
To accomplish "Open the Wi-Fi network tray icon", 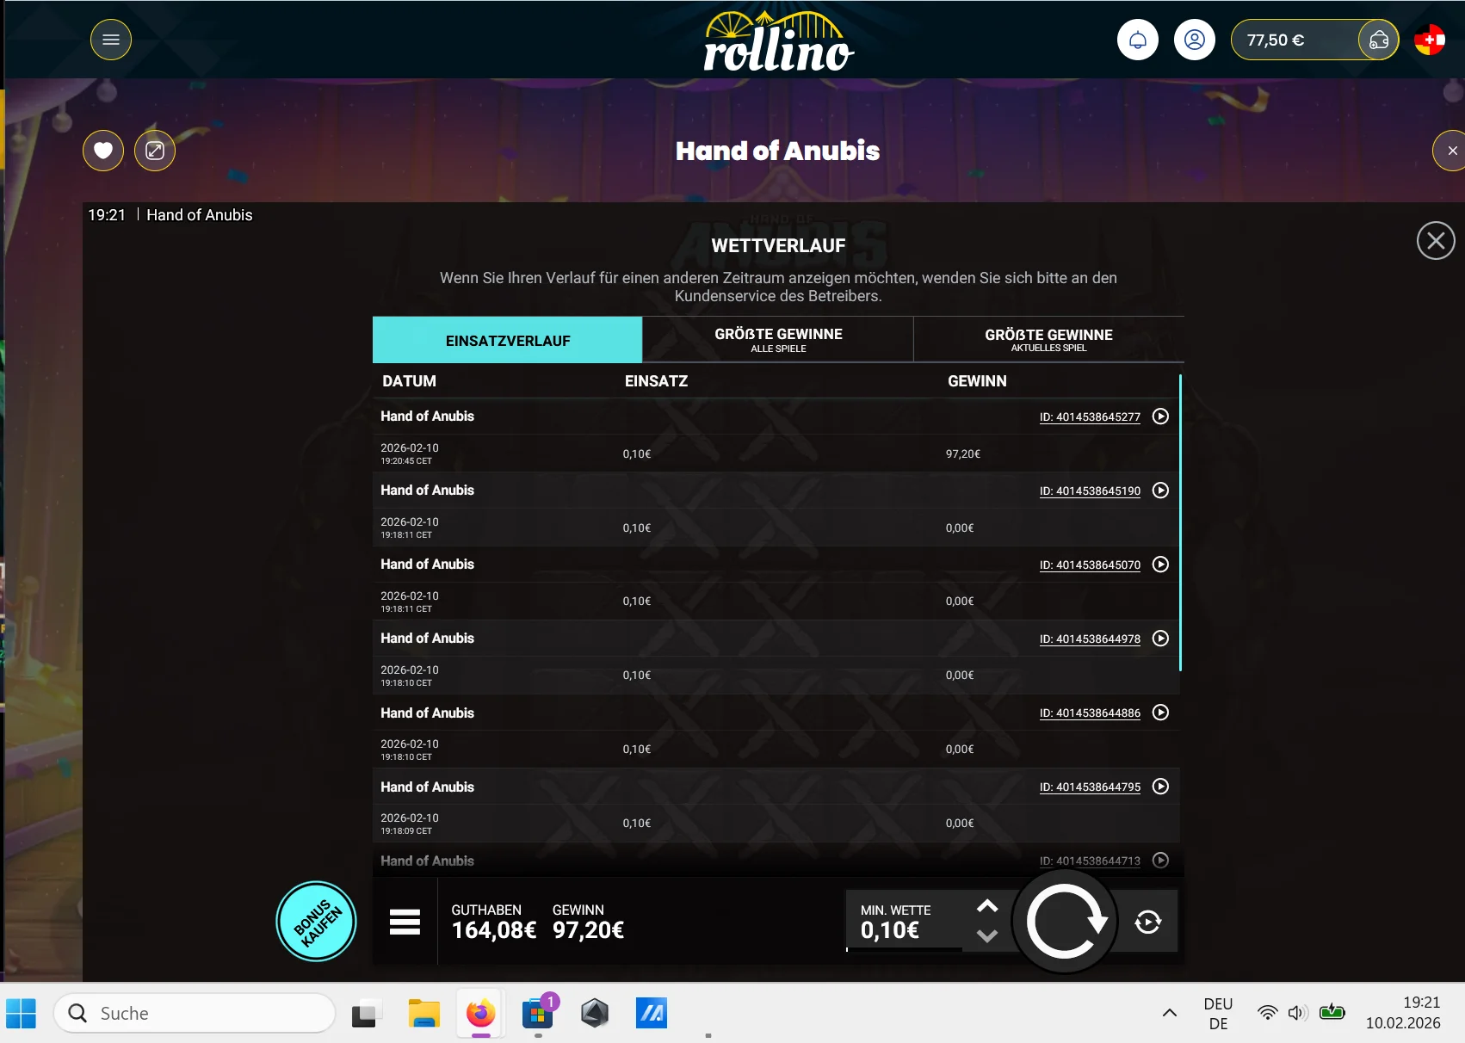I will click(1267, 1013).
